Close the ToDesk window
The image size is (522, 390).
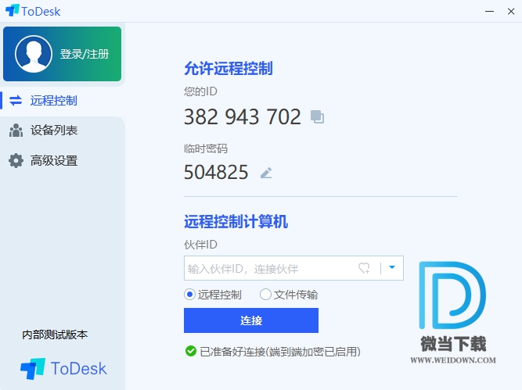click(x=511, y=11)
